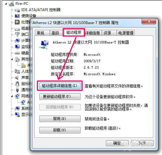
Task: Confirm the dialog with 确定
Action: click(x=117, y=143)
